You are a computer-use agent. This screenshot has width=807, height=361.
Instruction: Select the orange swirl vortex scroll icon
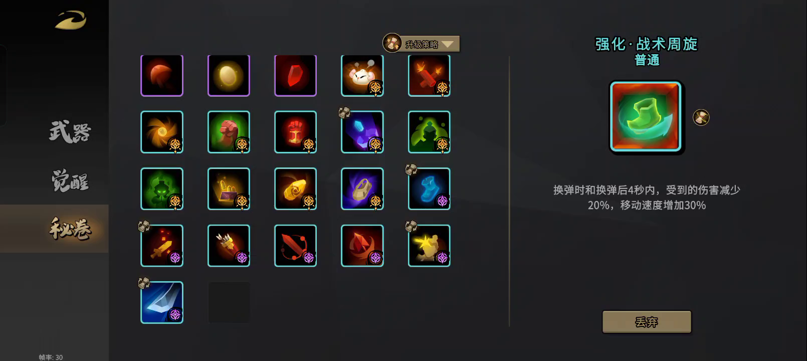[162, 132]
